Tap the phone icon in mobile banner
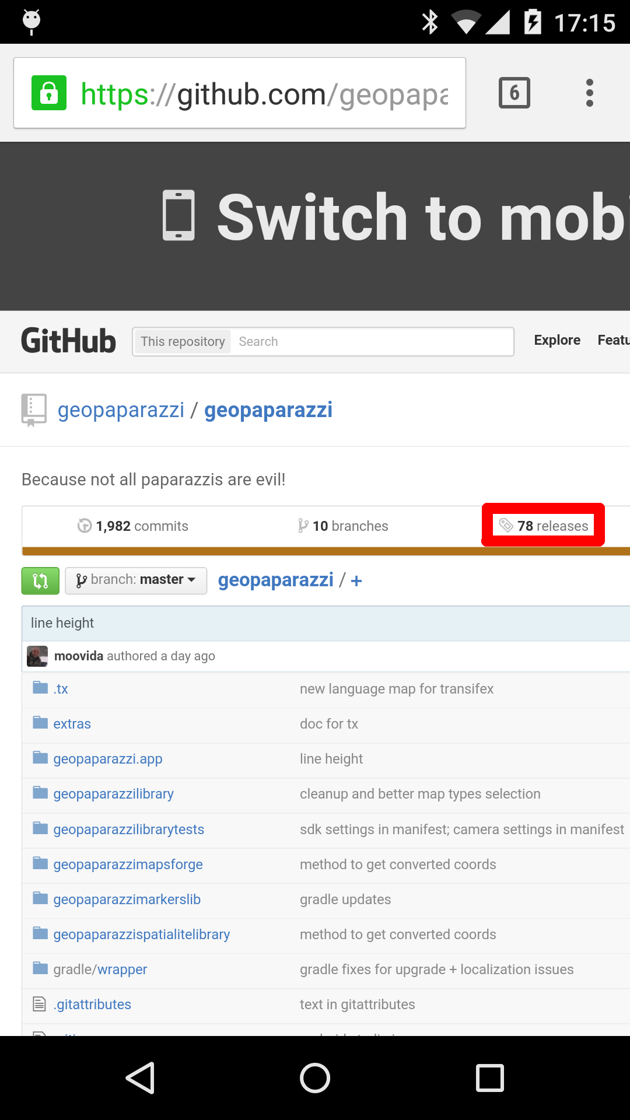Image resolution: width=630 pixels, height=1120 pixels. (x=178, y=215)
